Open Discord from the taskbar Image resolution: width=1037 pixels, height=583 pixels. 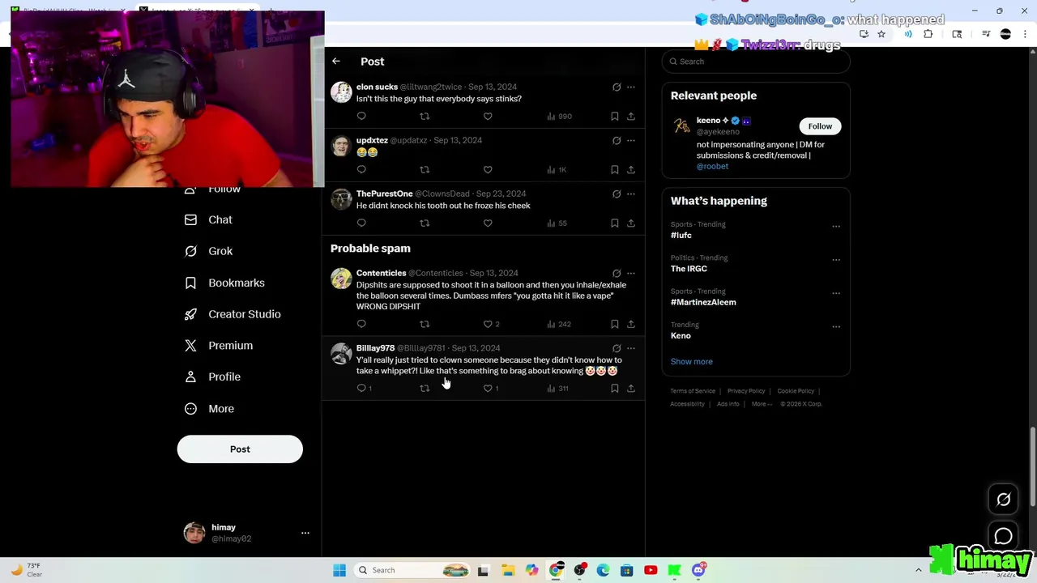[698, 571]
